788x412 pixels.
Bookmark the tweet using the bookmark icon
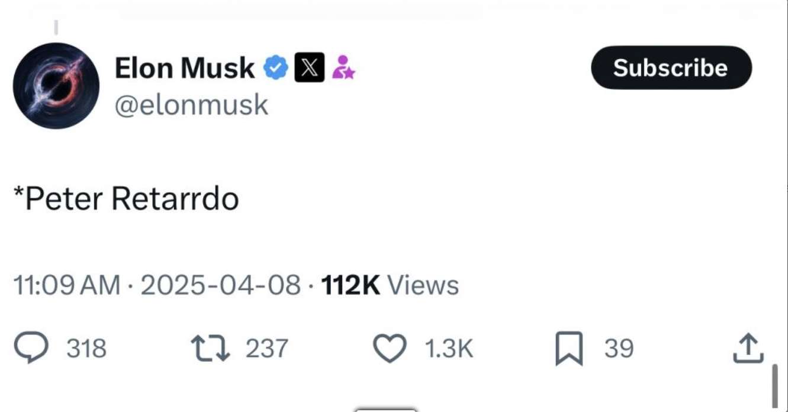click(569, 349)
